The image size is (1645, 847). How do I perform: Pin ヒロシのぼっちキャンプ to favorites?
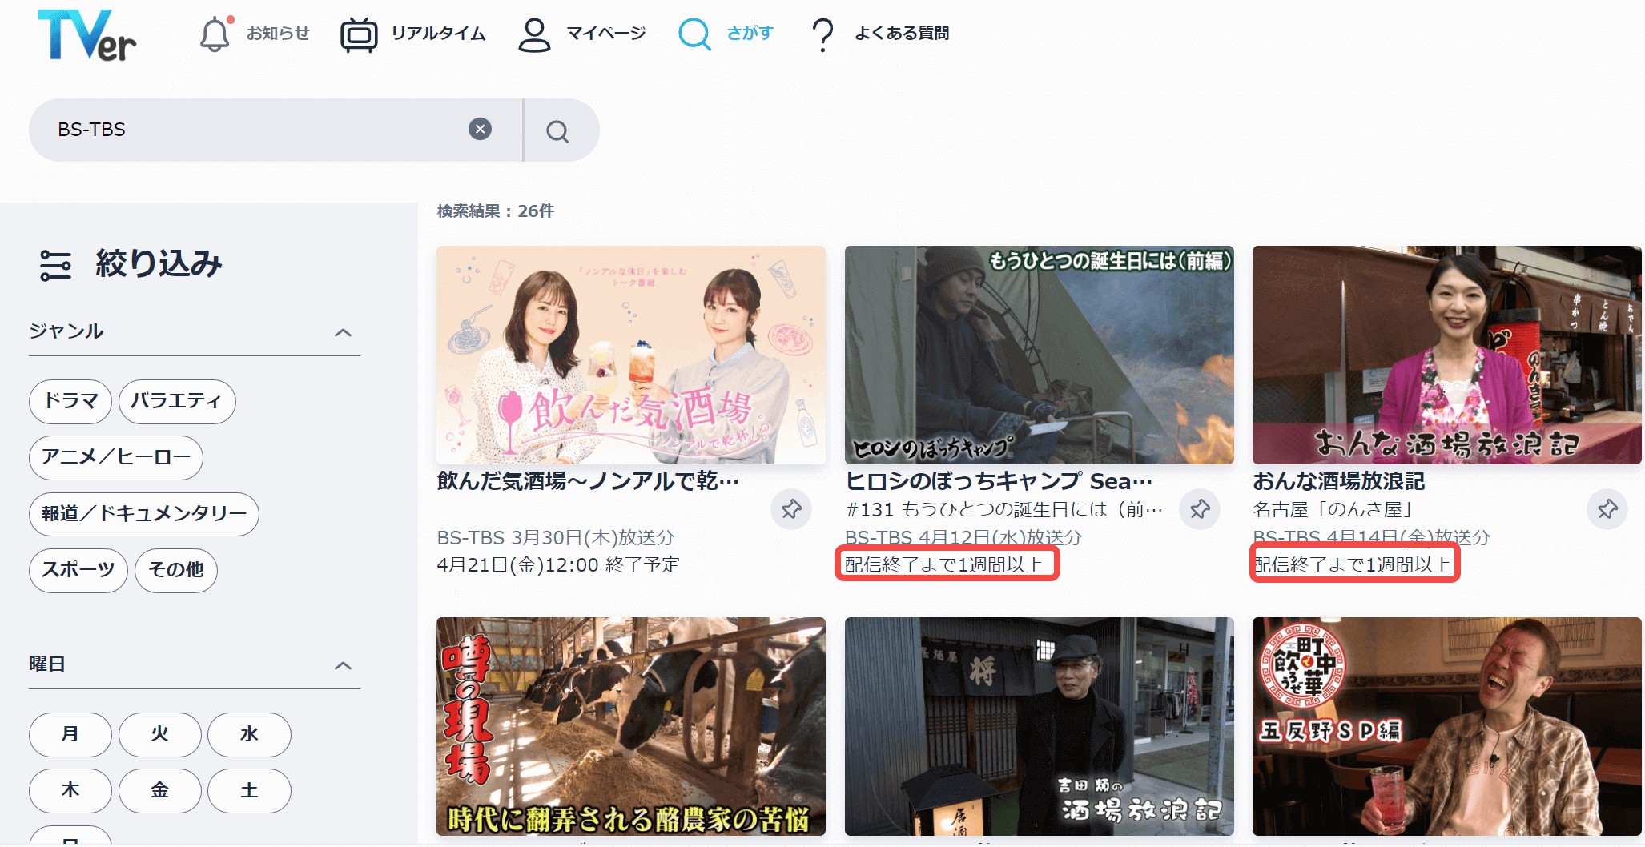click(x=1200, y=509)
